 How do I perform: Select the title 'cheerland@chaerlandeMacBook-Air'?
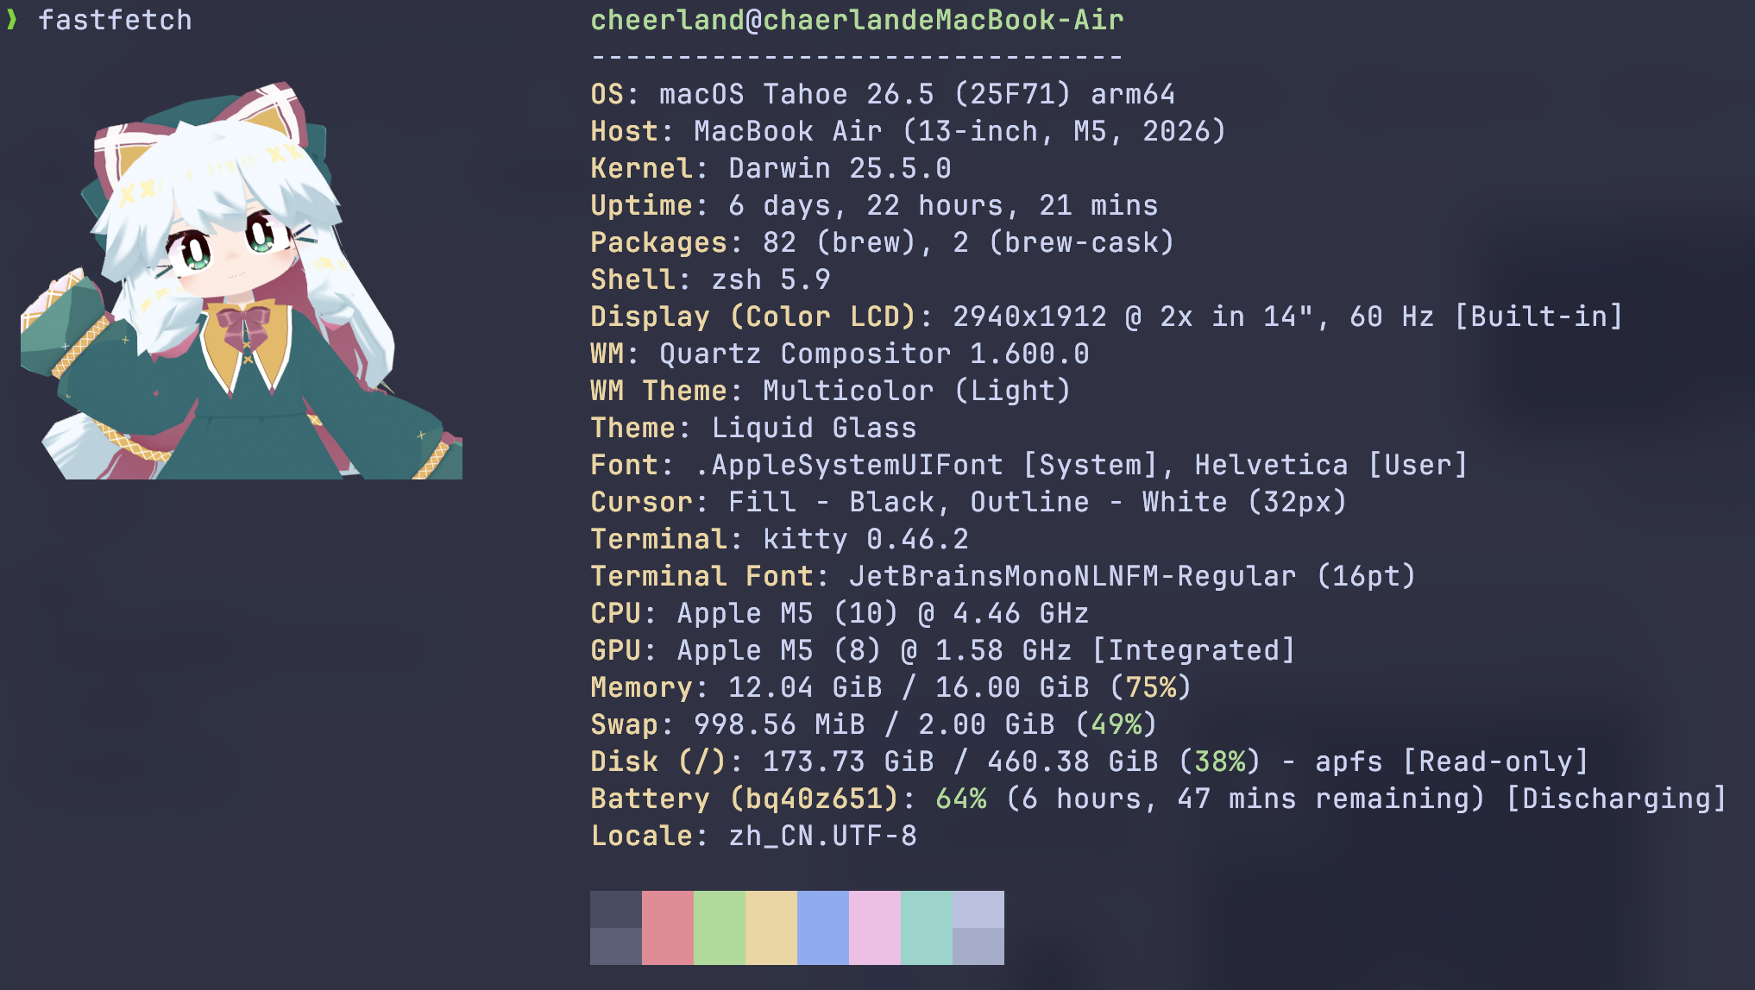click(x=857, y=20)
